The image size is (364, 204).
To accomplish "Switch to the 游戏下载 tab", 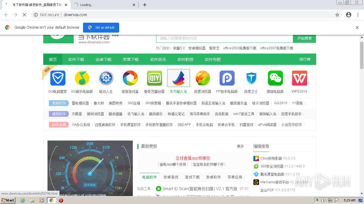I will point(192,177).
